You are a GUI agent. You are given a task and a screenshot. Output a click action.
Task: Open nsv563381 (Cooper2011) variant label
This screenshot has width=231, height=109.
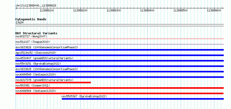click(x=33, y=85)
